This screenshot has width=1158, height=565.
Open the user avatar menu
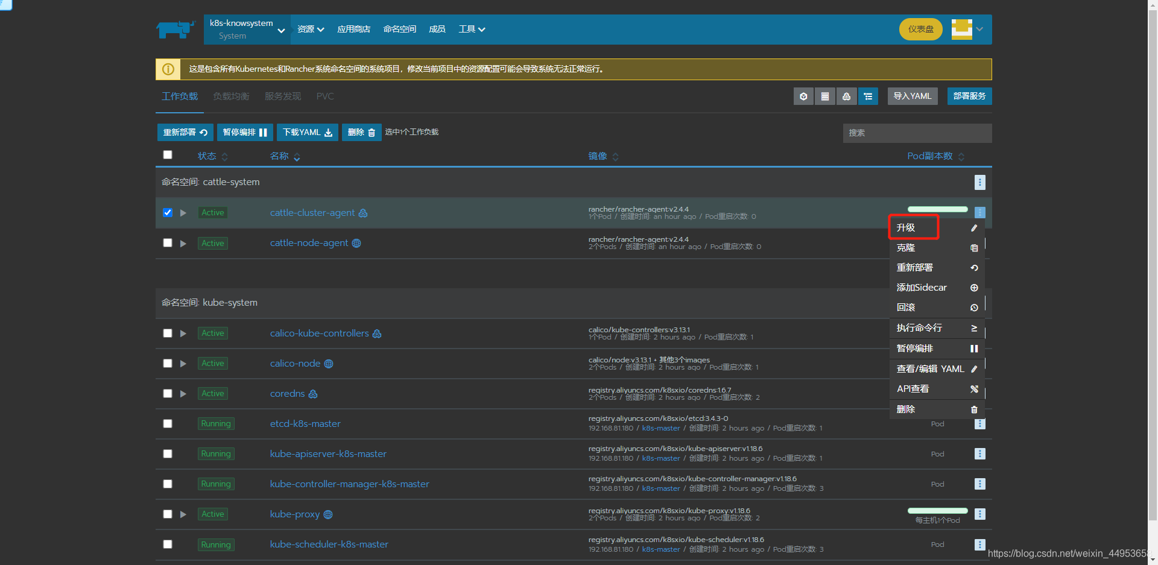967,29
